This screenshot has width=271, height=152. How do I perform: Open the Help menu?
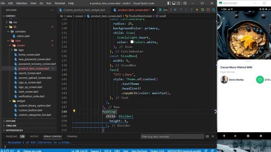71,3
